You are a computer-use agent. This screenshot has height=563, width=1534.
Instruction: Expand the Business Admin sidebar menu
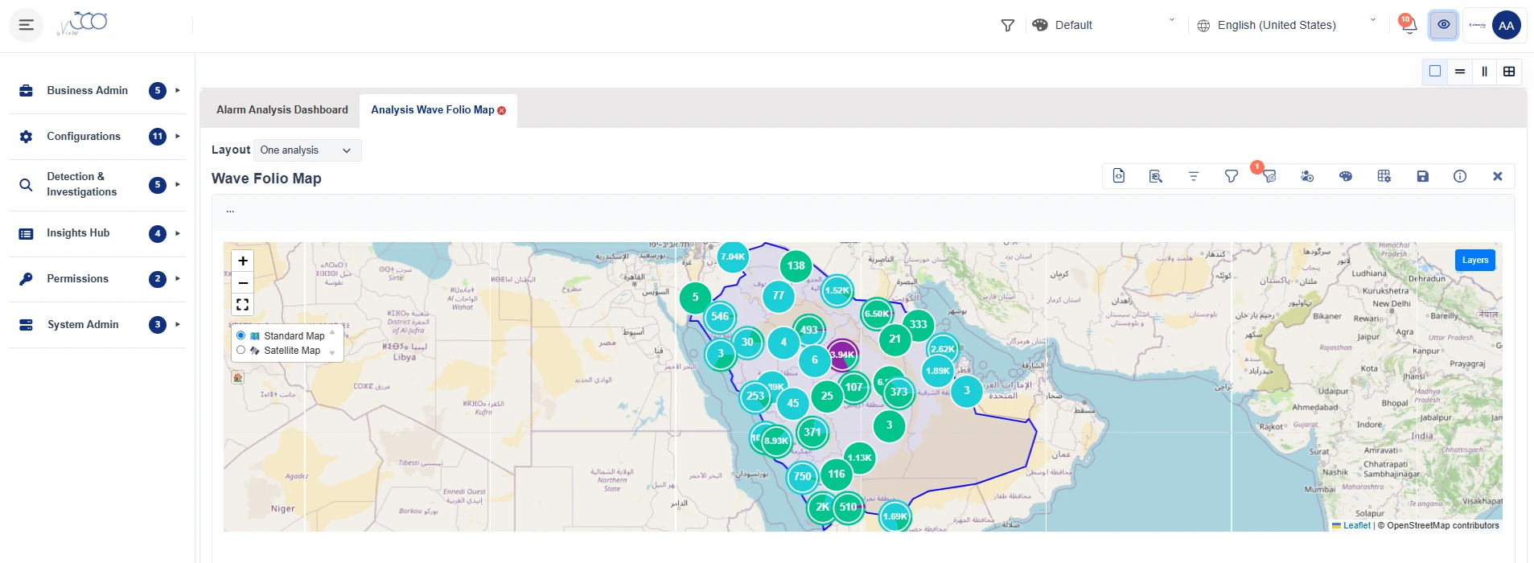97,91
